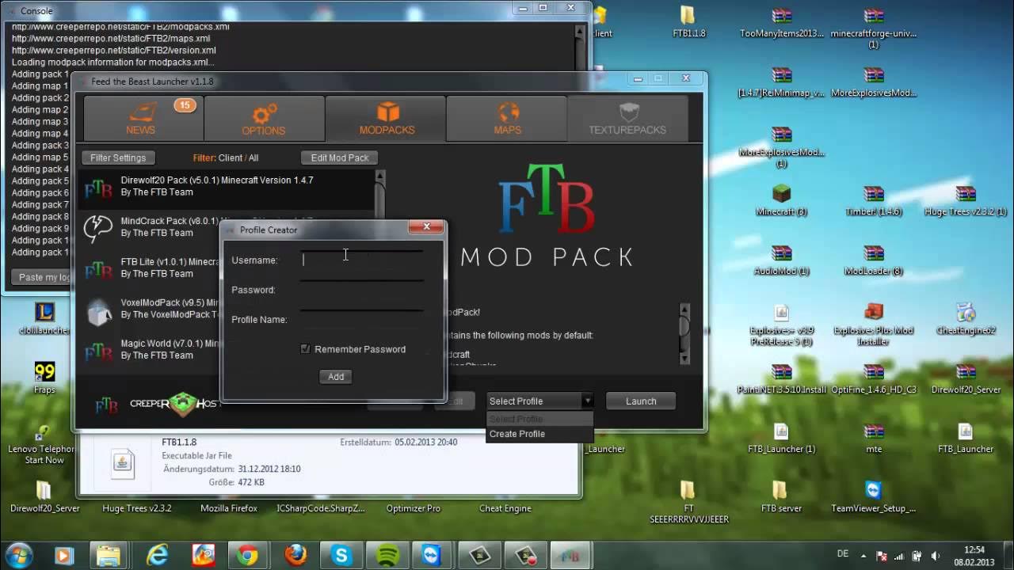Open Paint.NET.3.5.10.Install archive icon
Image resolution: width=1014 pixels, height=570 pixels.
782,372
